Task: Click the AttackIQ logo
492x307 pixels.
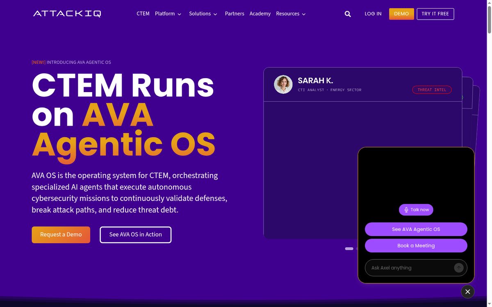Action: pos(67,14)
